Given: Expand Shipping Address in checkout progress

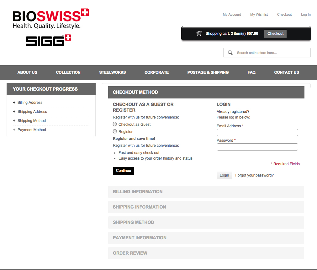Looking at the screenshot, I should pos(32,112).
